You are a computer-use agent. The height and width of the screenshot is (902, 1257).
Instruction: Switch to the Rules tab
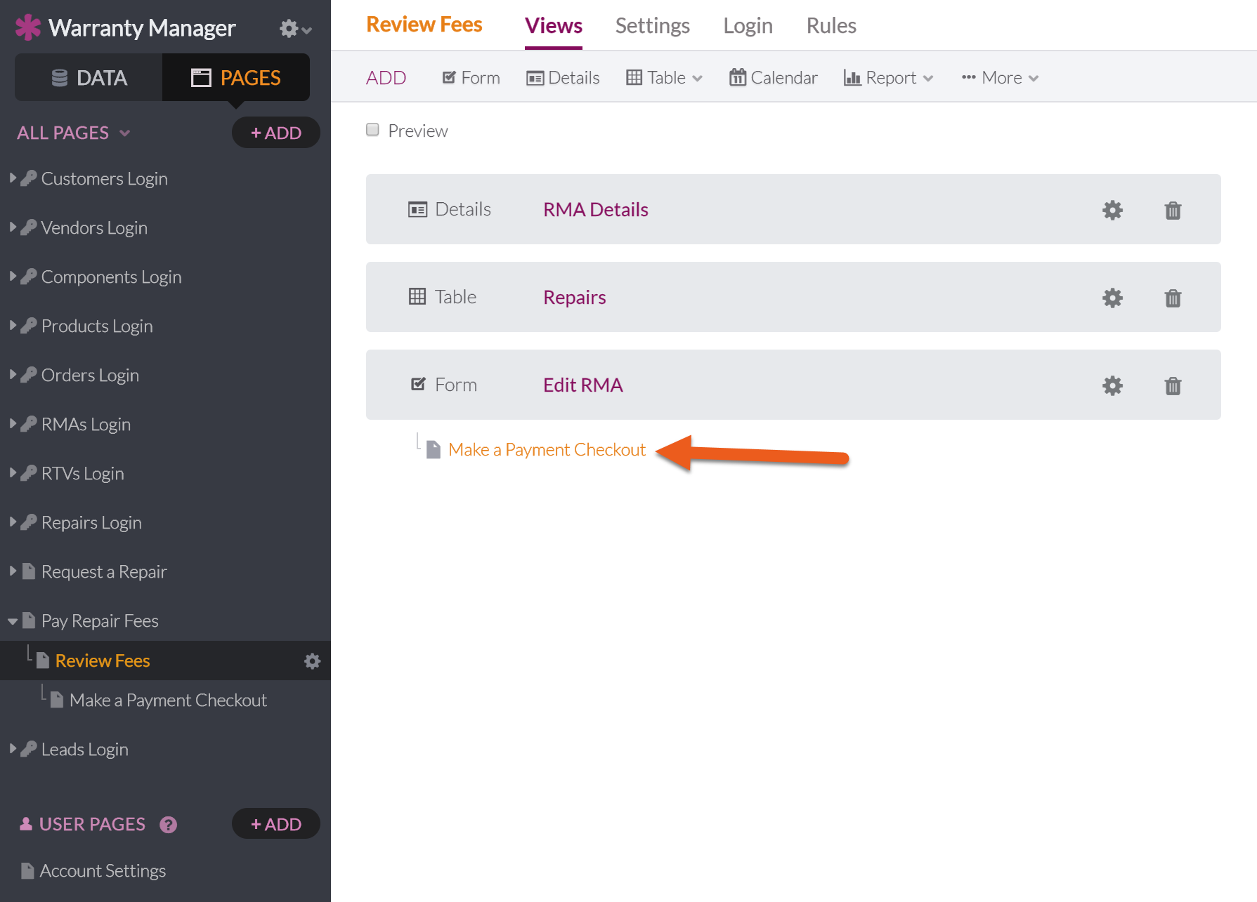tap(831, 26)
